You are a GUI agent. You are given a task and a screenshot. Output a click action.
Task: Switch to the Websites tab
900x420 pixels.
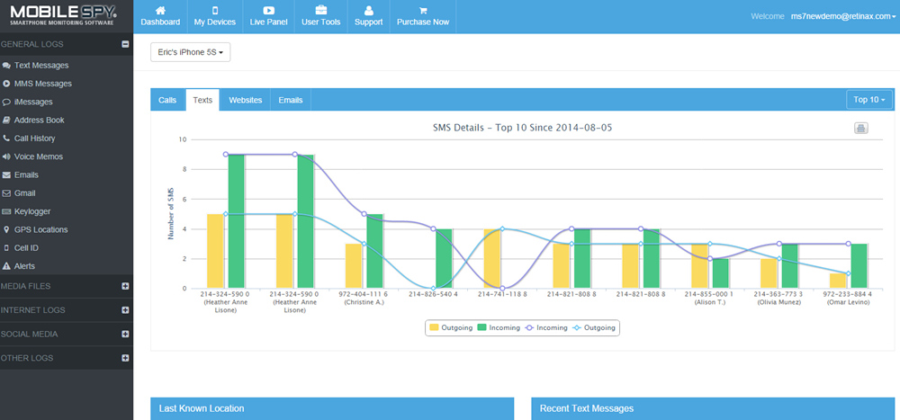245,100
